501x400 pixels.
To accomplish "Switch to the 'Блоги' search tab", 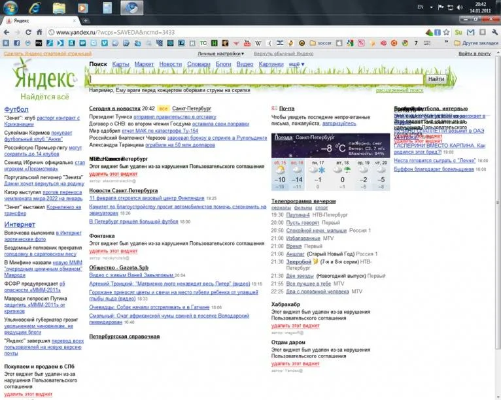I will tap(223, 64).
